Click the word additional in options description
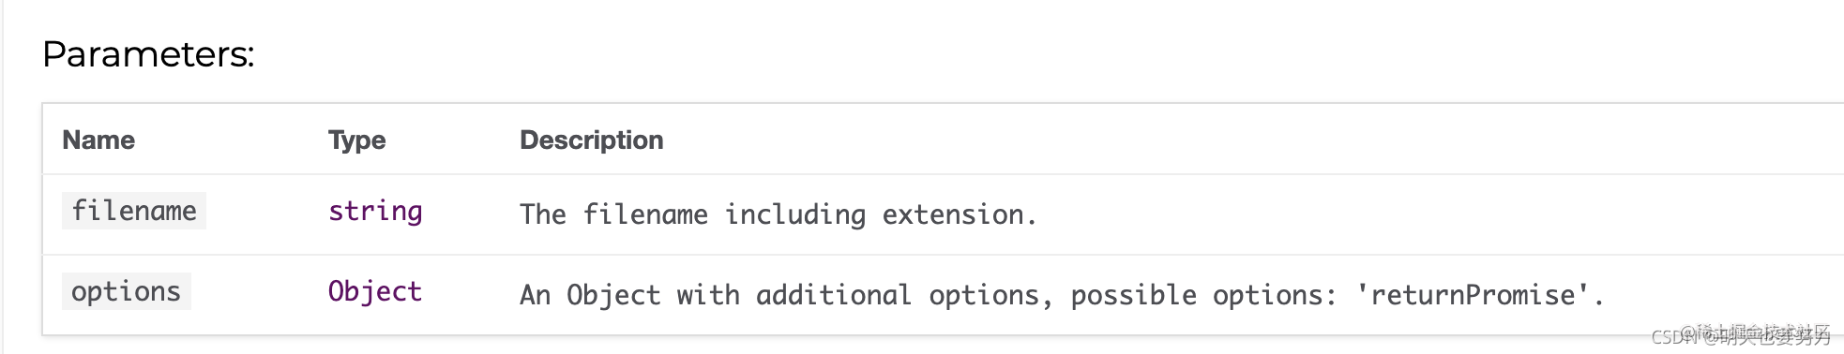Viewport: 1844px width, 354px height. (834, 295)
